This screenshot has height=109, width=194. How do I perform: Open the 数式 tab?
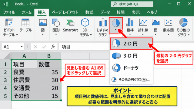(x=89, y=12)
